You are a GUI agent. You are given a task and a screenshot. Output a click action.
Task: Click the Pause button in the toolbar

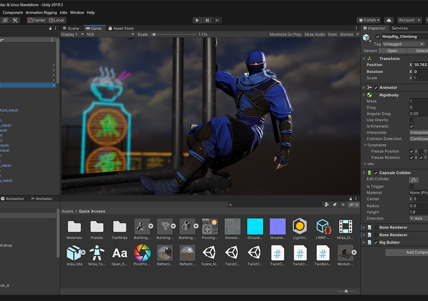coord(207,20)
